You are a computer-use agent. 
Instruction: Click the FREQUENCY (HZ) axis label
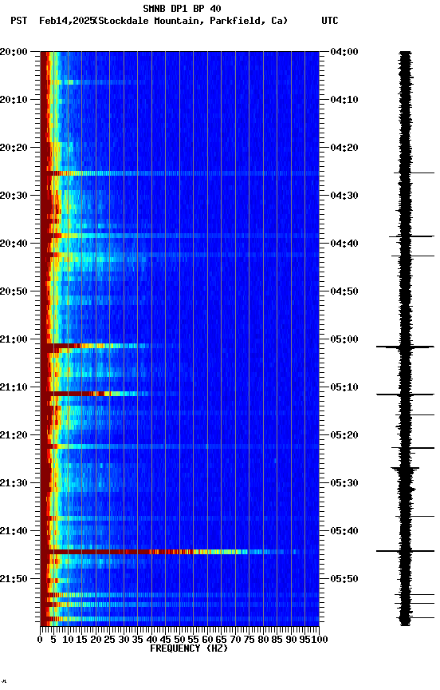189,649
